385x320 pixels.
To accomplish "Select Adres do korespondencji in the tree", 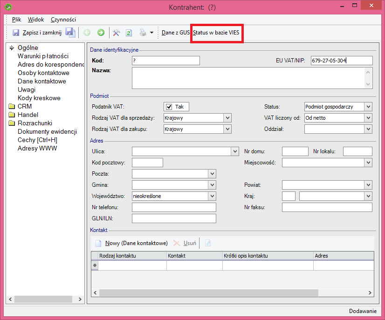I will [x=51, y=65].
